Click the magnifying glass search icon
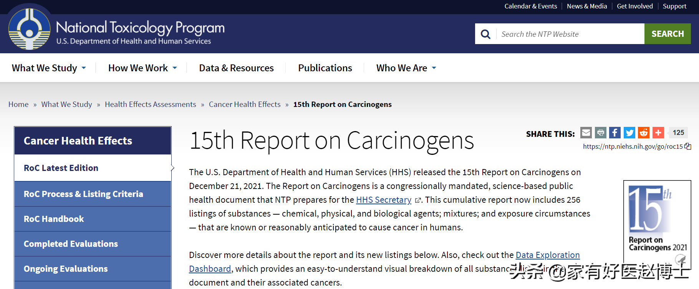 tap(485, 34)
